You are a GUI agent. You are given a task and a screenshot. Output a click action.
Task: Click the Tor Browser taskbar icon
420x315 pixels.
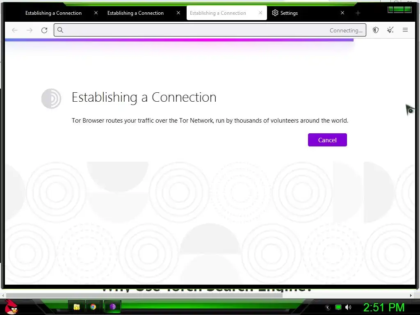click(113, 307)
